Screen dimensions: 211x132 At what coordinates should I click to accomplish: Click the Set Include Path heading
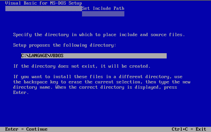click(103, 8)
